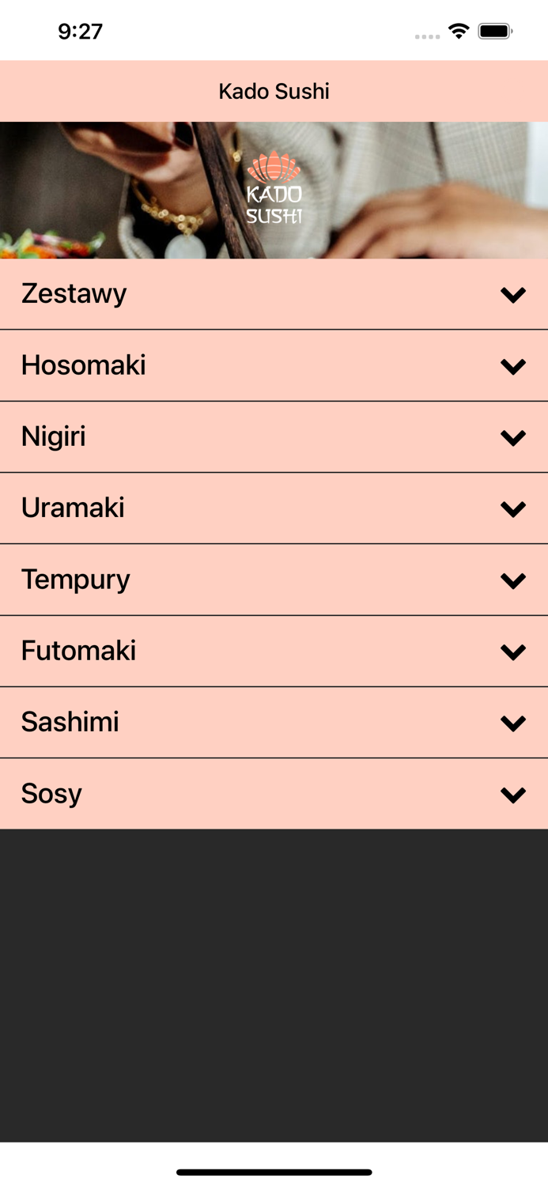Tap the chevron beside Hosomaki
This screenshot has width=548, height=1186.
512,364
